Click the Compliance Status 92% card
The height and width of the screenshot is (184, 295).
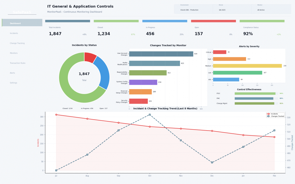coord(262,30)
